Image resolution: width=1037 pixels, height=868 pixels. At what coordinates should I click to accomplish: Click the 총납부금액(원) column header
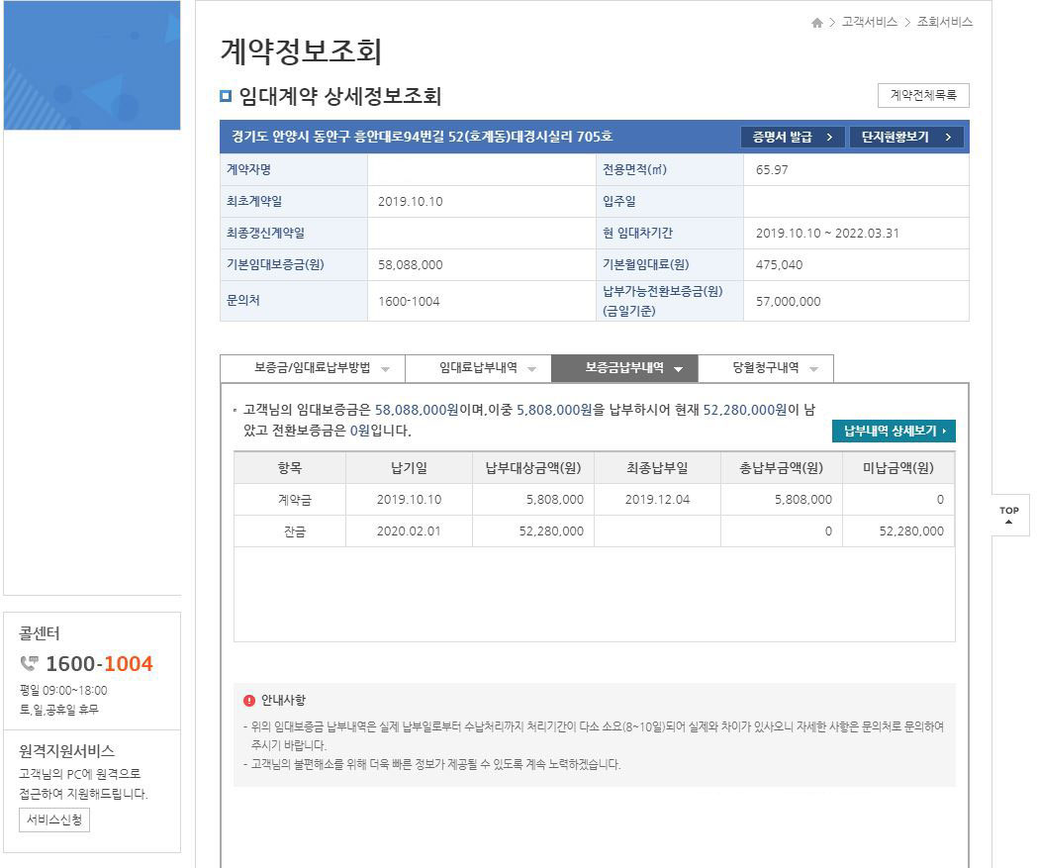coord(781,468)
